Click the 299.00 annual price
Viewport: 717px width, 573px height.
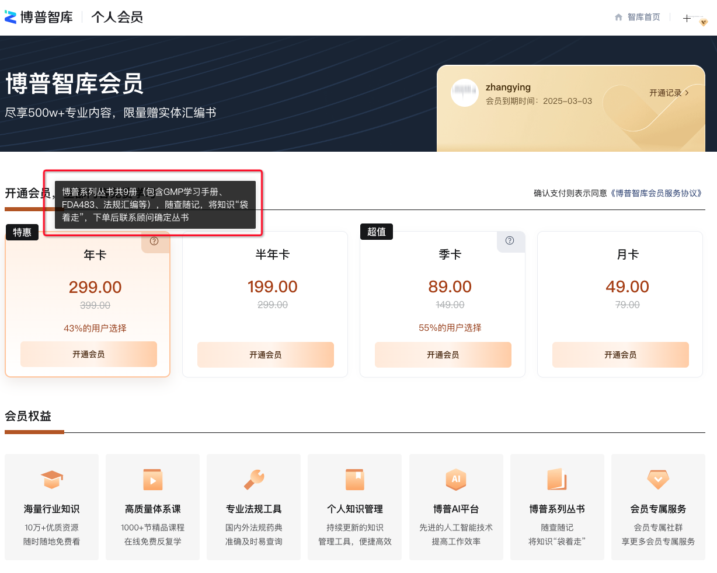[x=95, y=287]
